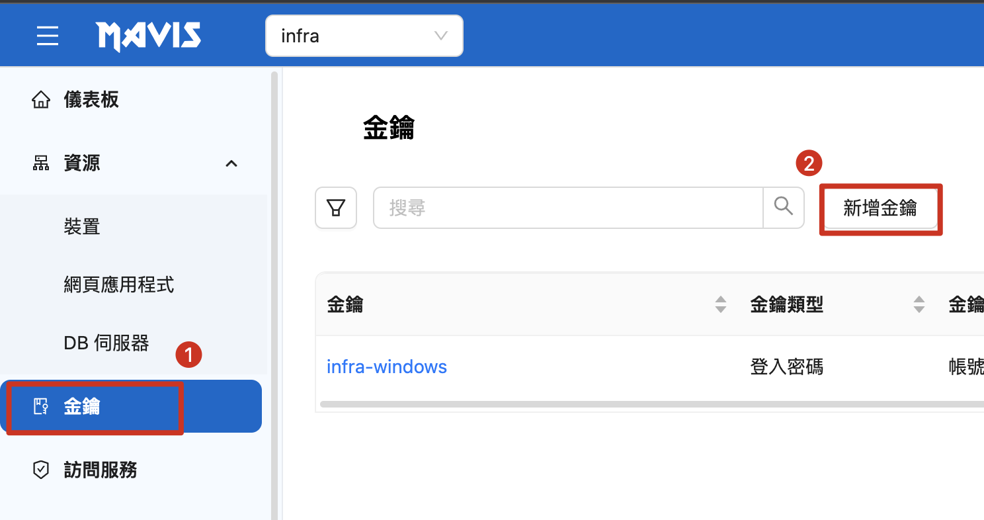This screenshot has width=984, height=520.
Task: Go to 裝置 in the sidebar
Action: point(82,227)
